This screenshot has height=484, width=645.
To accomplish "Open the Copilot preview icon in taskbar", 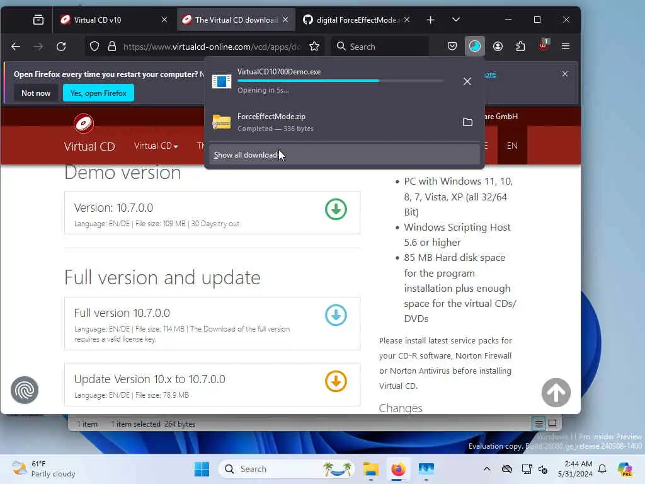I will pos(625,469).
